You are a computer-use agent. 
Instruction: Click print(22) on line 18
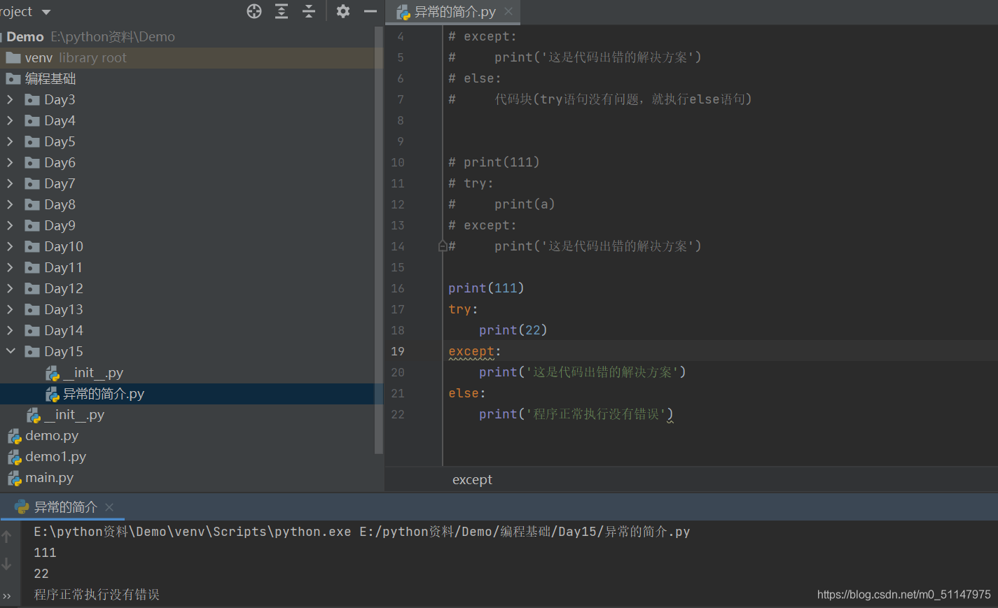coord(513,330)
